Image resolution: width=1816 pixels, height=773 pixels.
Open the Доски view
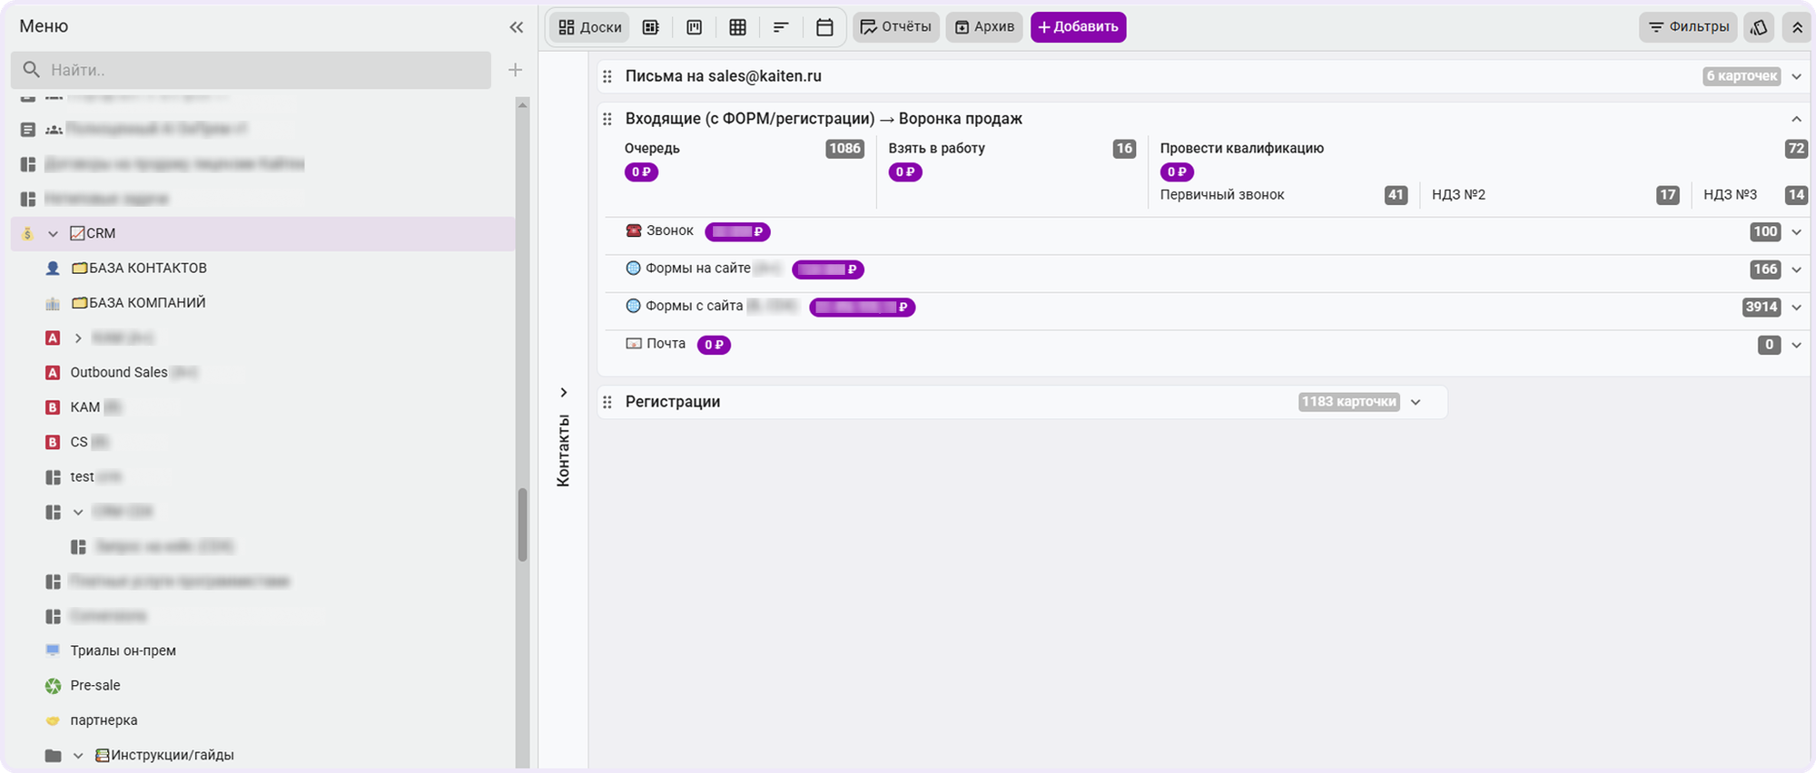point(590,27)
